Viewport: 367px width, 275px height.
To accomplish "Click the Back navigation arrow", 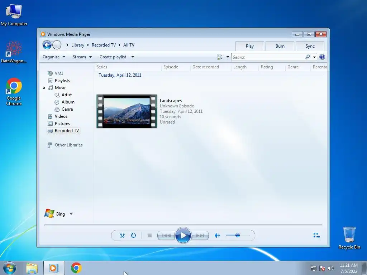I will (47, 45).
